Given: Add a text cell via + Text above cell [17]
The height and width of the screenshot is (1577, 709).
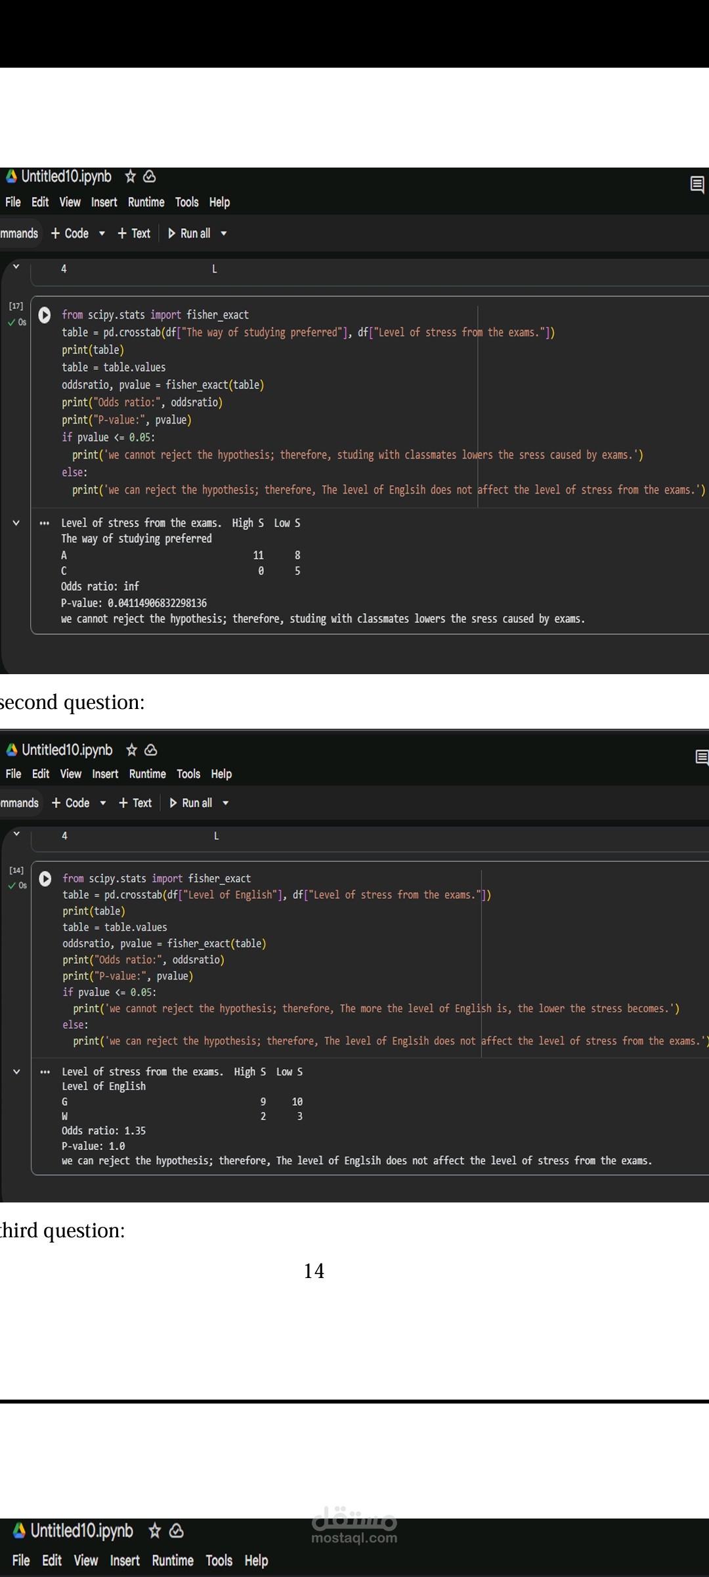Looking at the screenshot, I should [134, 233].
